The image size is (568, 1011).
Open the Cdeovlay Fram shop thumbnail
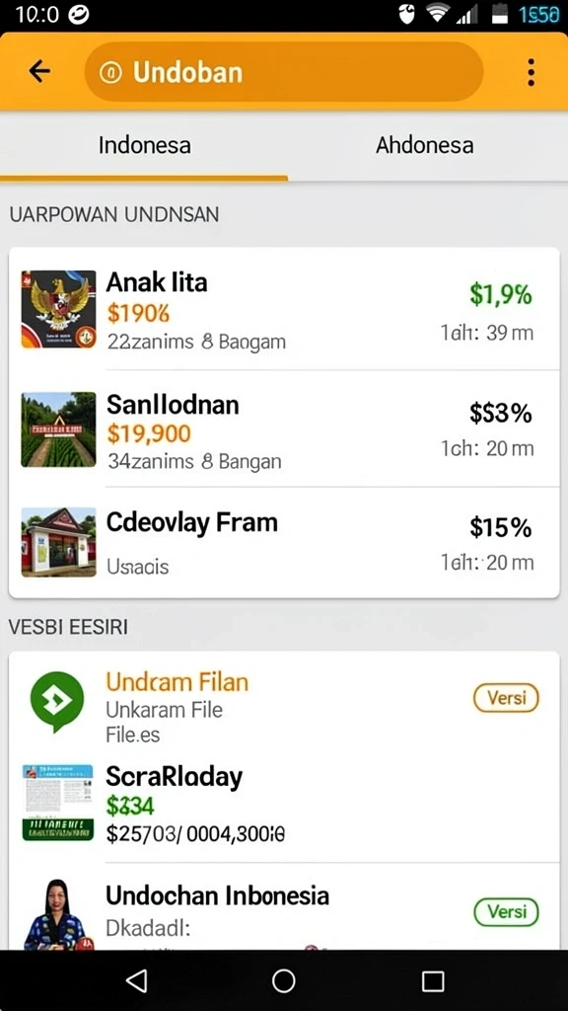tap(58, 542)
